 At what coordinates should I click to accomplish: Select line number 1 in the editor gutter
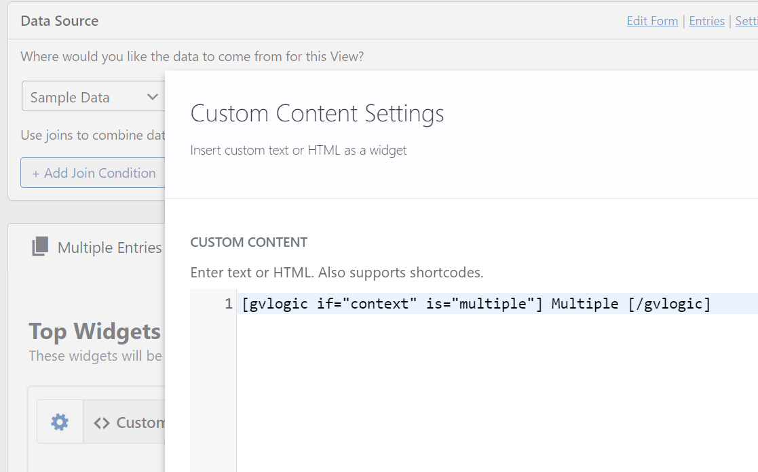(227, 303)
